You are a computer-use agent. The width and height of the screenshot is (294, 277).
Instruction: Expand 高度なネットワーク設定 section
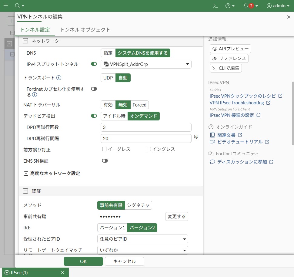point(26,174)
